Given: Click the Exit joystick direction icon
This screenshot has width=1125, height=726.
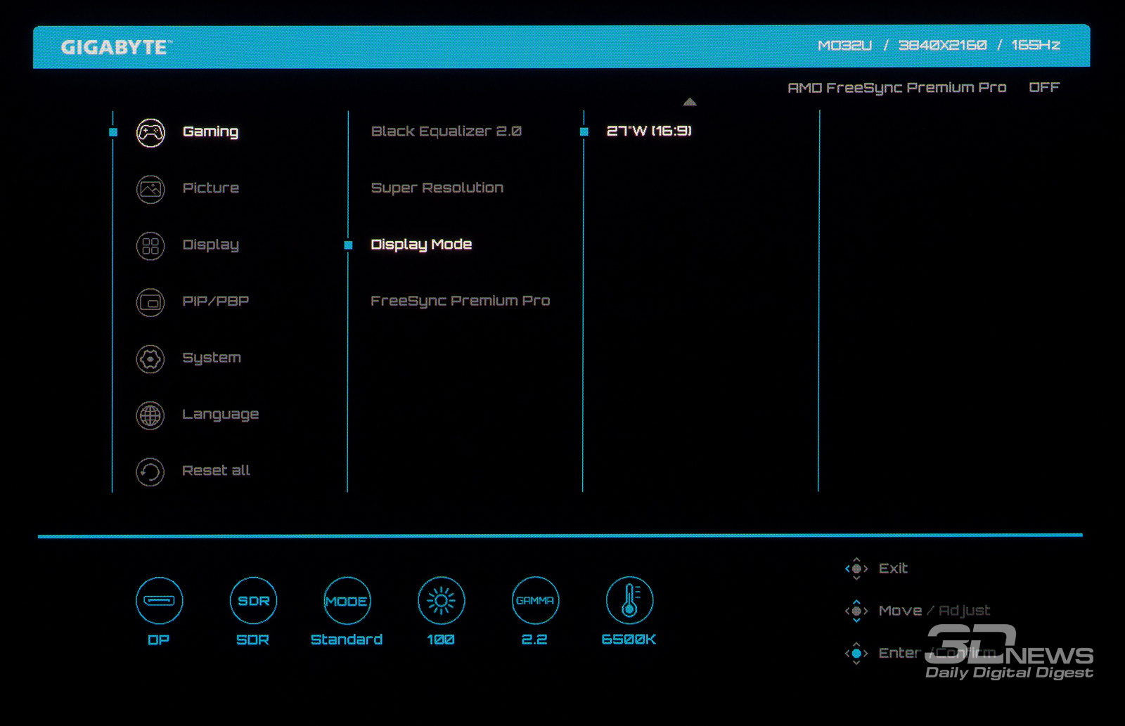Looking at the screenshot, I should pos(856,569).
